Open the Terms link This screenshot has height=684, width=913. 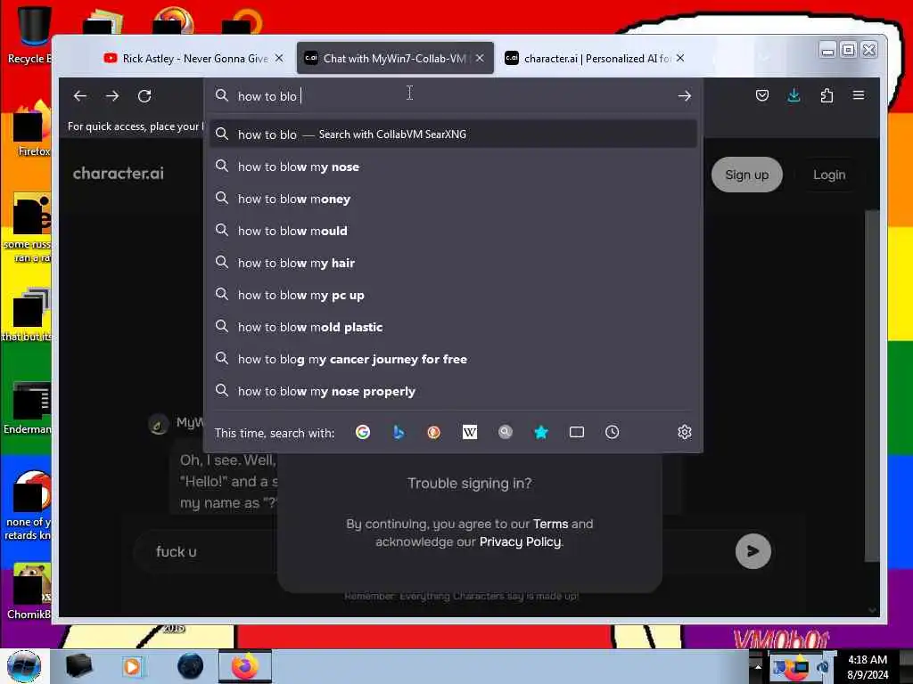550,524
